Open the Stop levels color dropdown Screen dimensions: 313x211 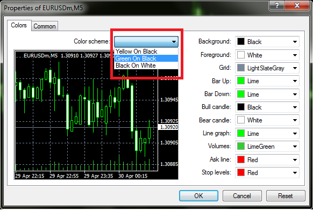tap(267, 172)
